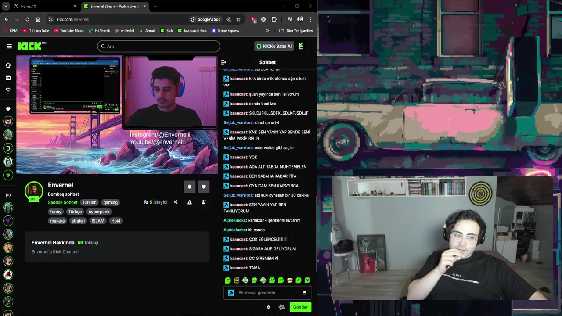Click the person icon next to report

[x=204, y=202]
